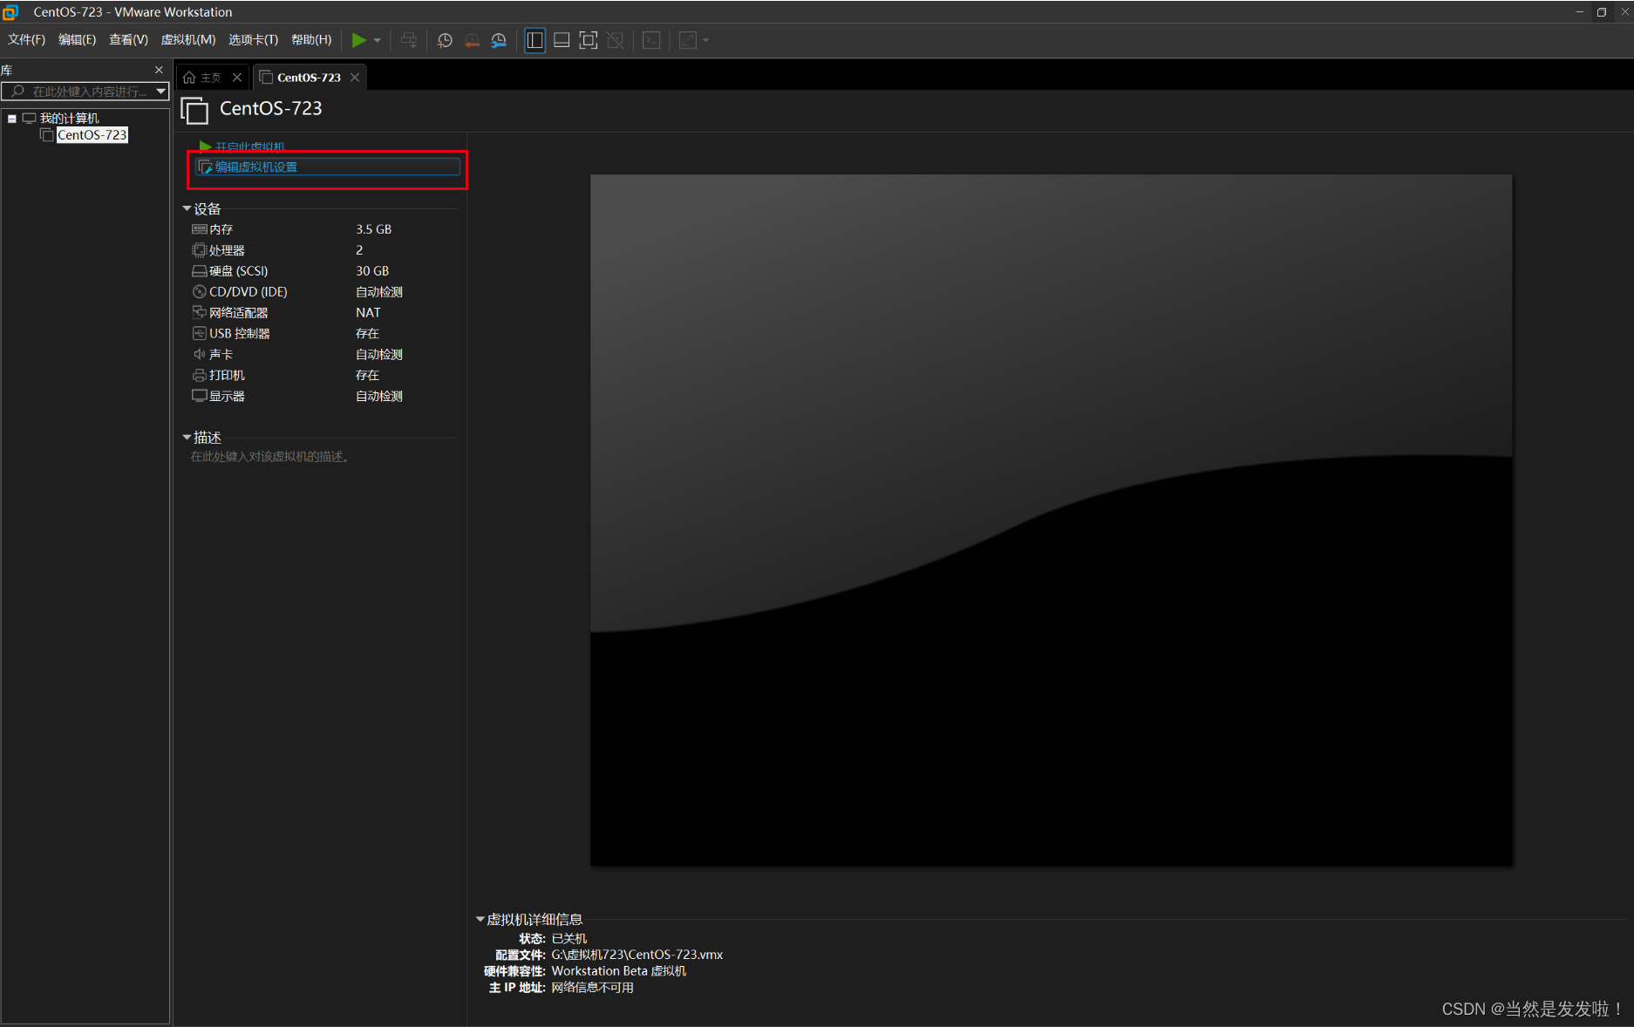Click the config file path CentOS-723.vmx

pos(637,955)
